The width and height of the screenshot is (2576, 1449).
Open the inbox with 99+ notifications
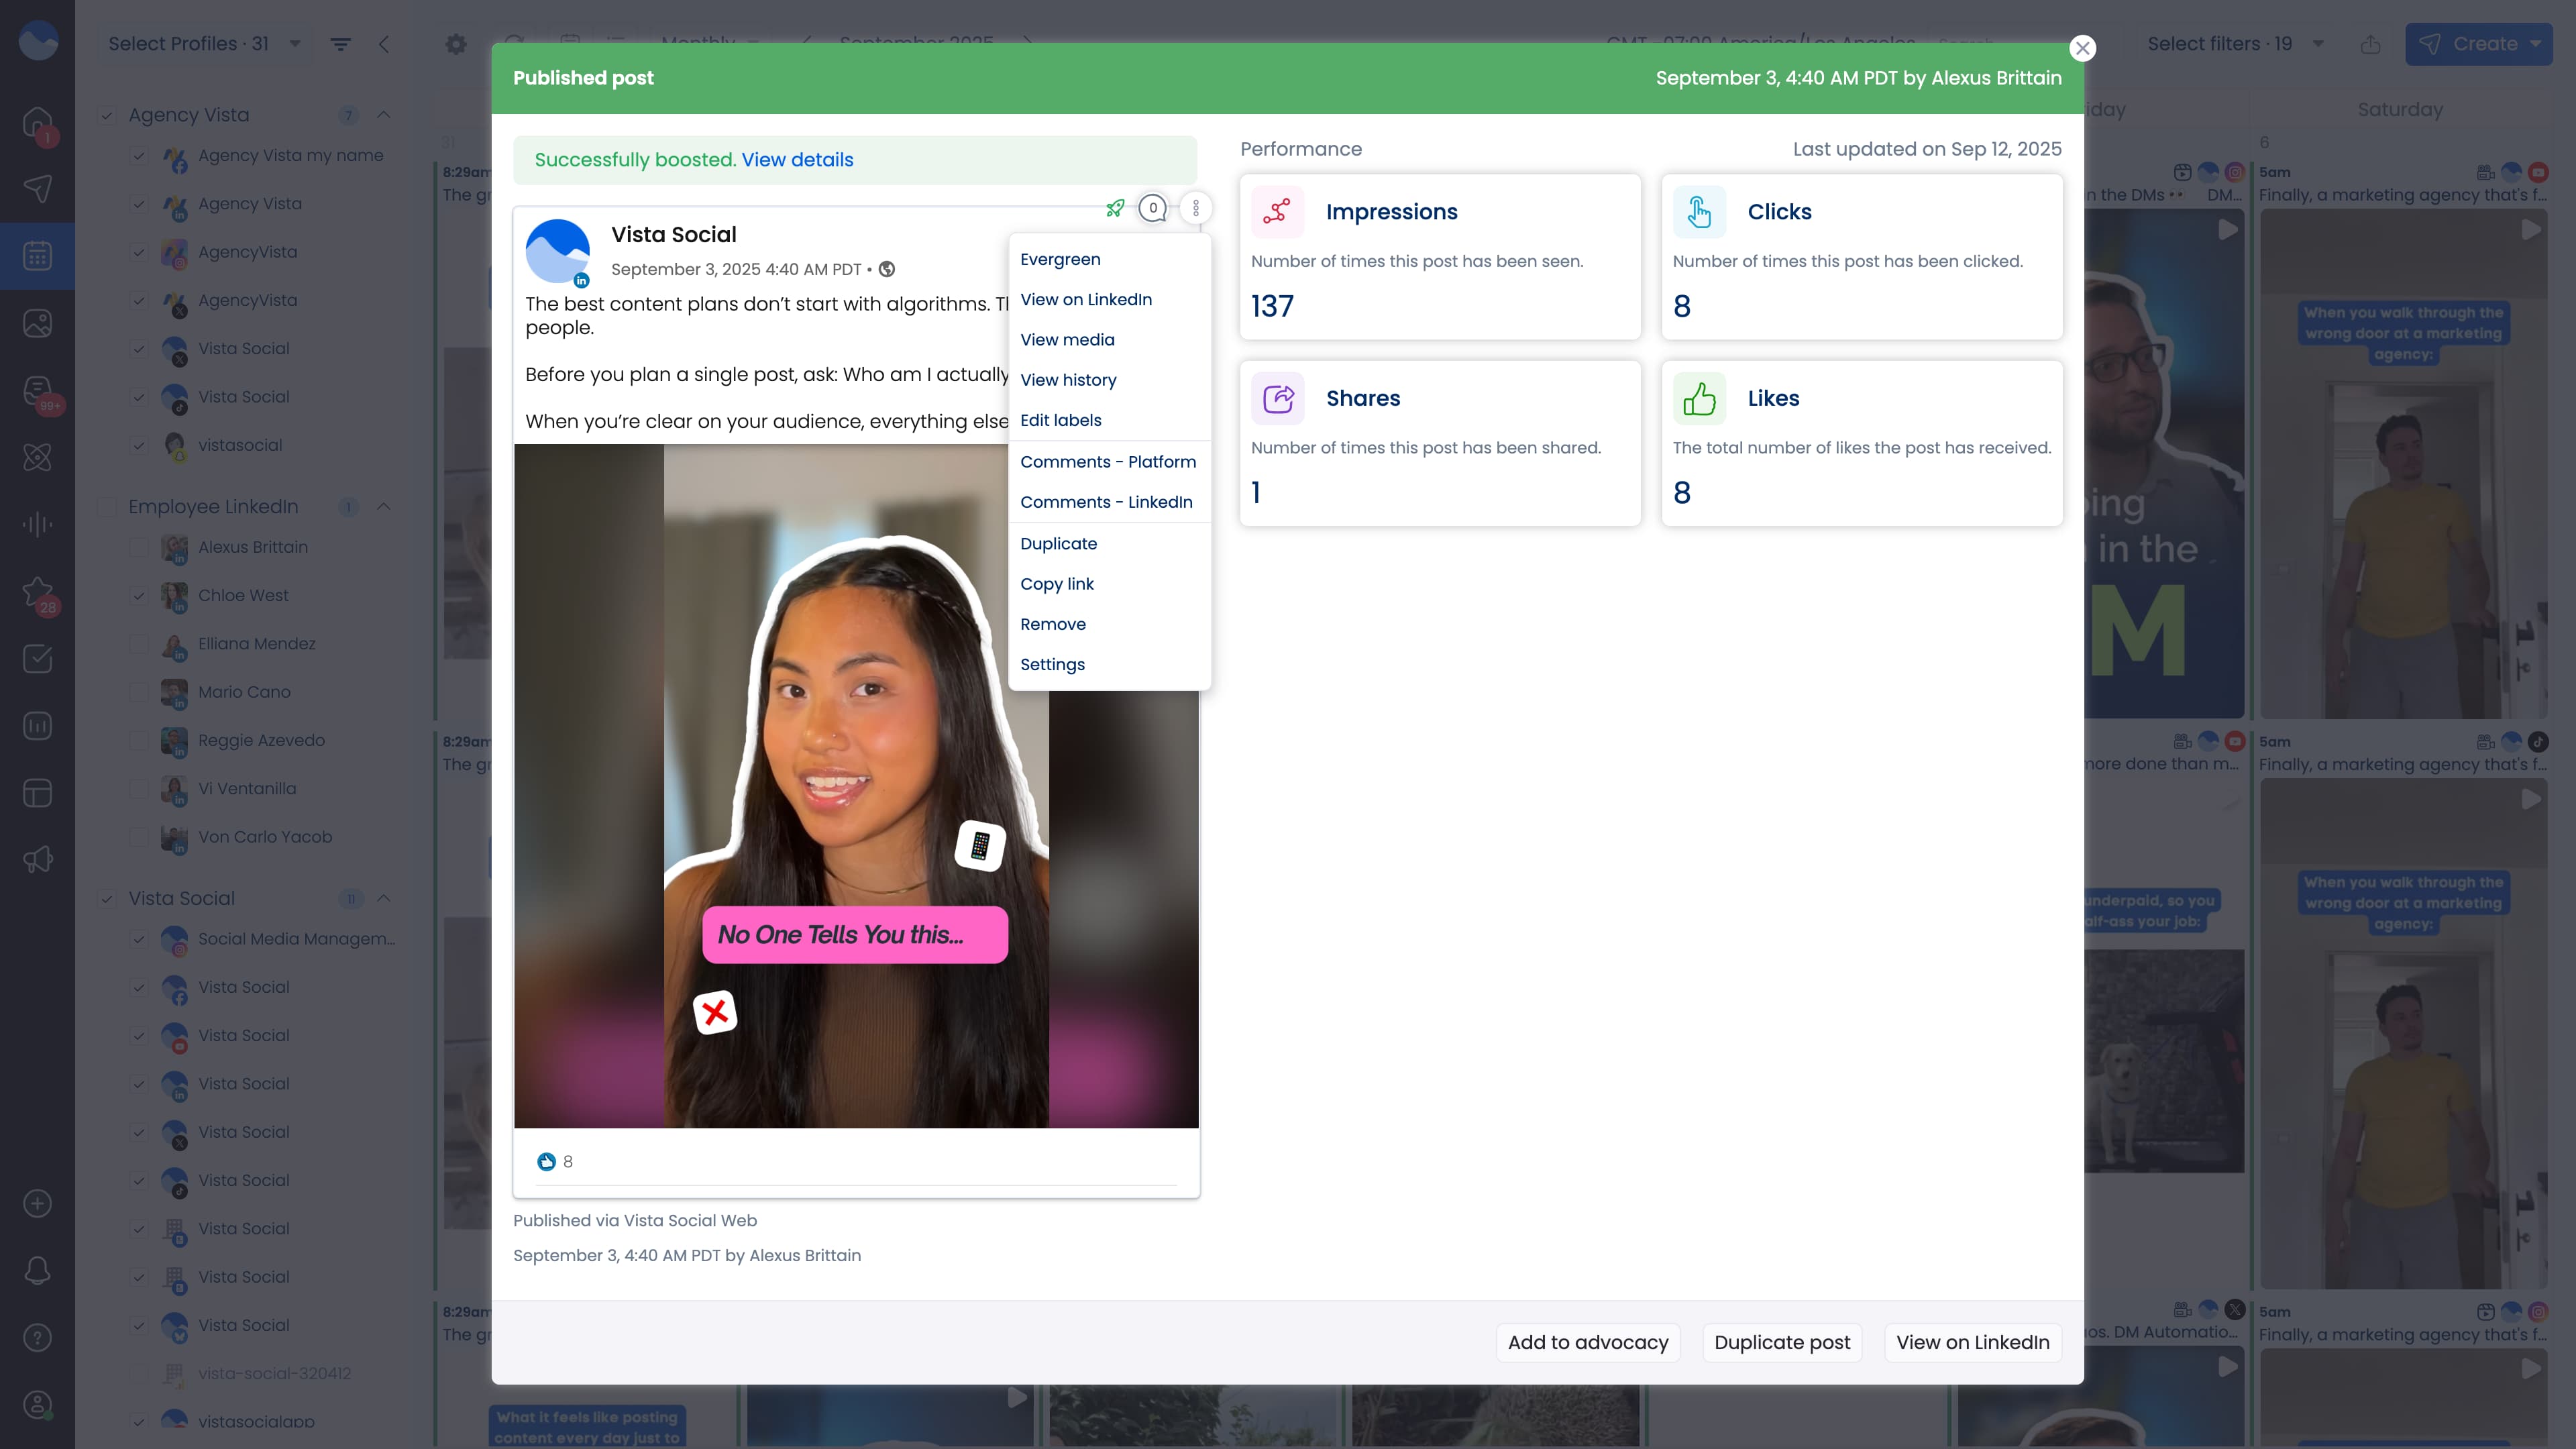[37, 390]
